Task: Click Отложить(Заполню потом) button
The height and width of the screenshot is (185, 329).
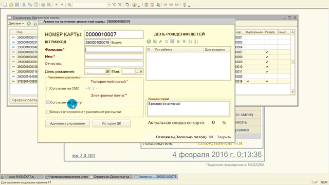Action: click(181, 137)
